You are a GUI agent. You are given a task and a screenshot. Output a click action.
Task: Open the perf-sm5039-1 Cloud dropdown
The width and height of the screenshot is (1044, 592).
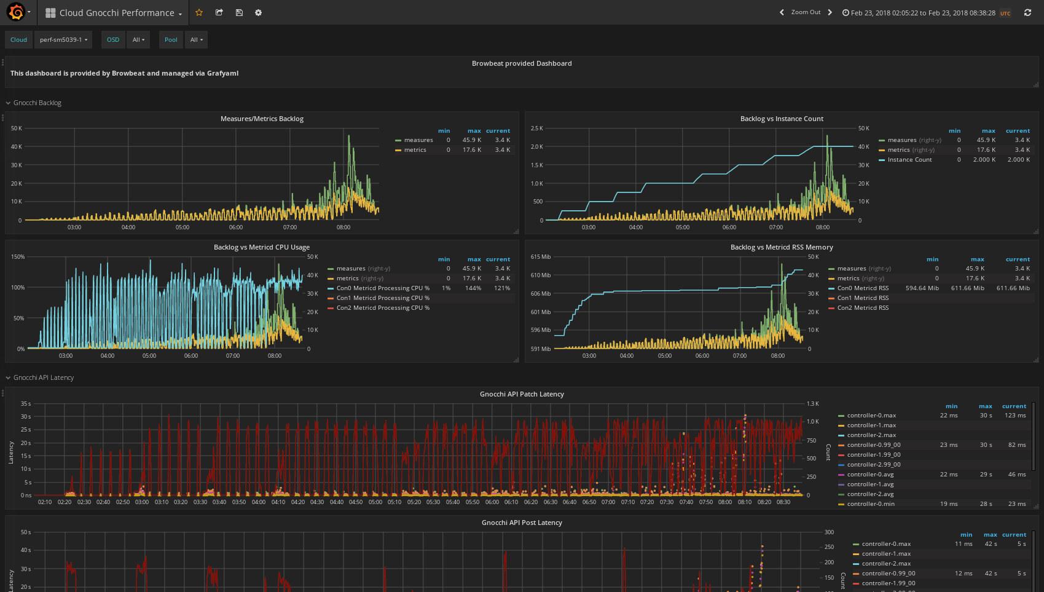pyautogui.click(x=63, y=40)
